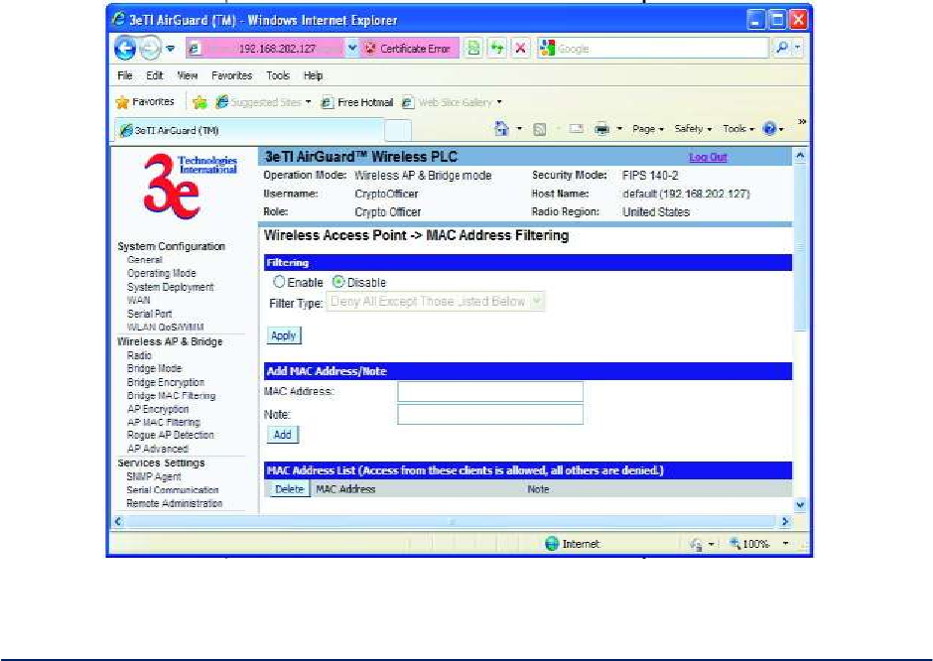Click the MAC Address input field
The width and height of the screenshot is (933, 661).
pyautogui.click(x=490, y=391)
